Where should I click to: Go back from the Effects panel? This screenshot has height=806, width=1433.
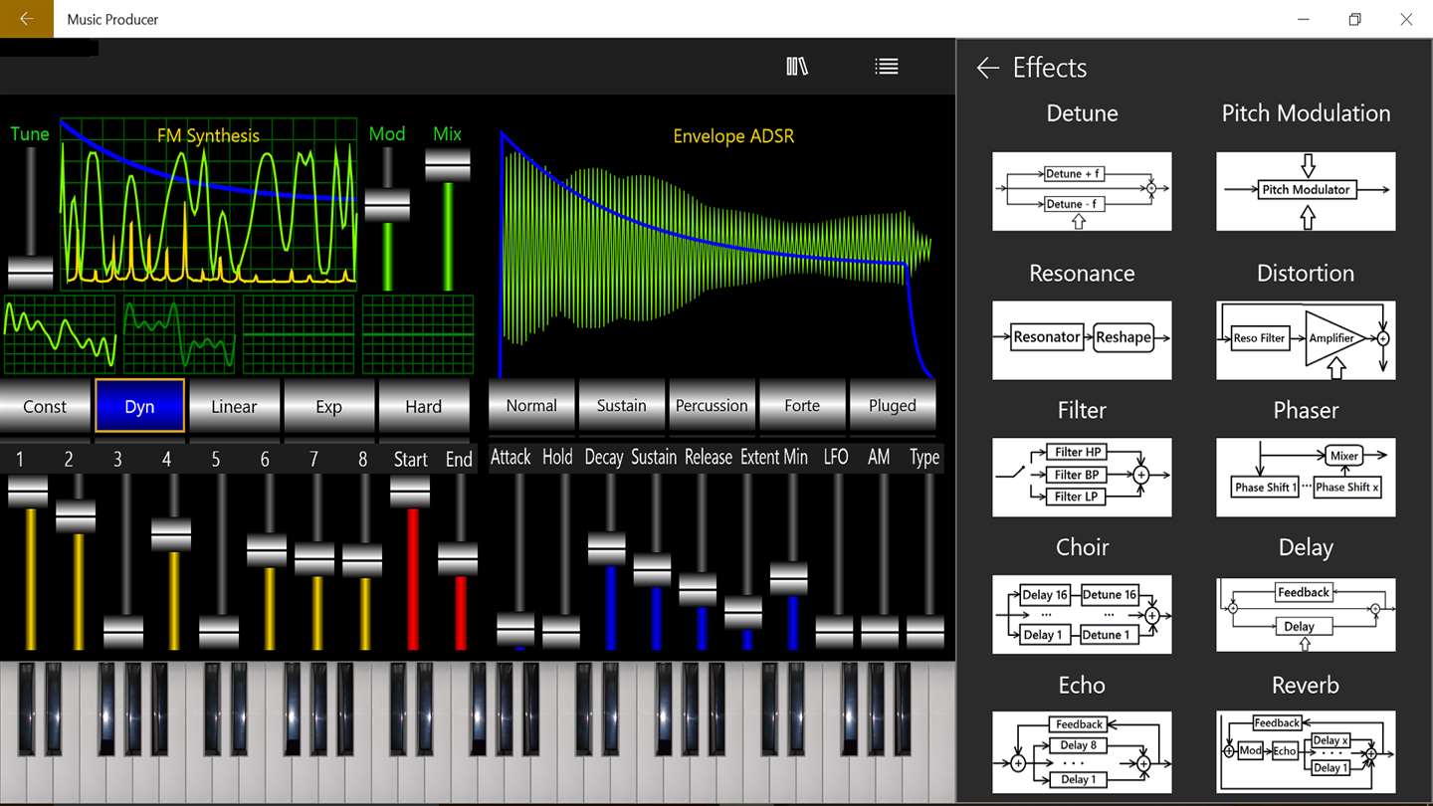click(x=987, y=68)
